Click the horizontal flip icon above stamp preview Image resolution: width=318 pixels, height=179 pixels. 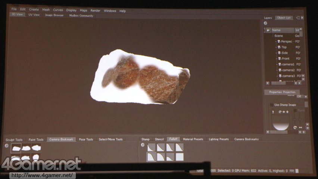[x=284, y=112]
